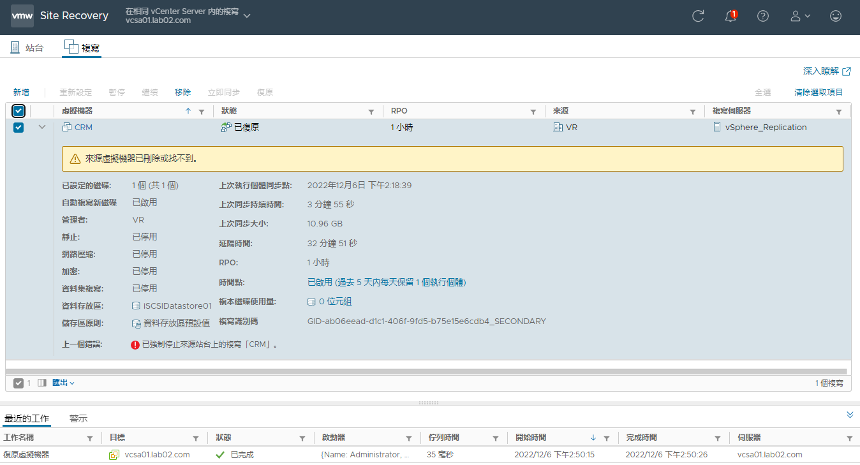The image size is (860, 465).
Task: Open the 匯出 dropdown
Action: [63, 383]
